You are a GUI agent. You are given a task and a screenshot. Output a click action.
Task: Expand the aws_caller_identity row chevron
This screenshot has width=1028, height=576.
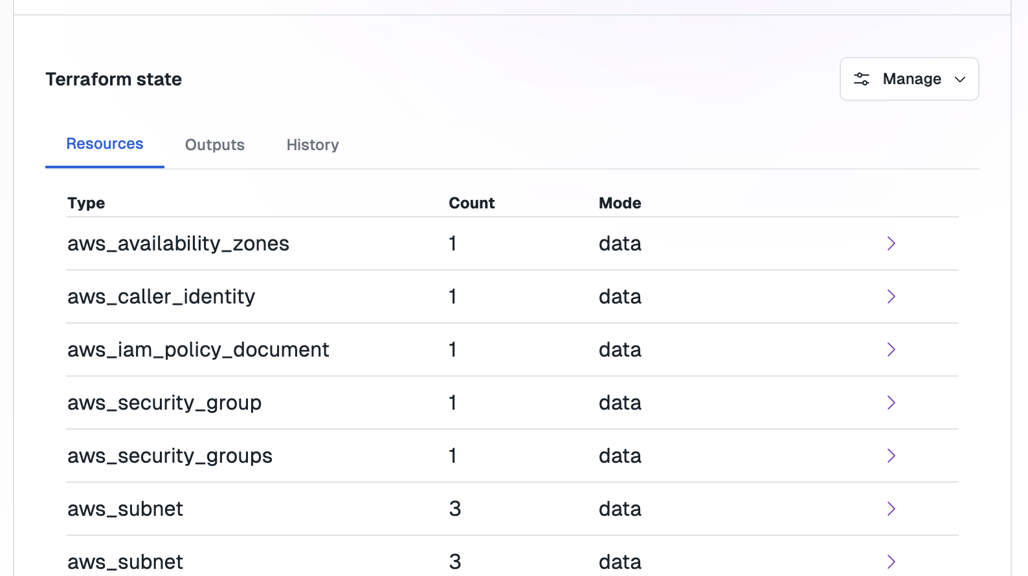pos(891,296)
